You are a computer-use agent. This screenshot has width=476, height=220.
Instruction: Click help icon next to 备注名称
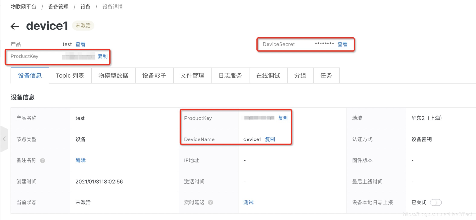pyautogui.click(x=43, y=160)
